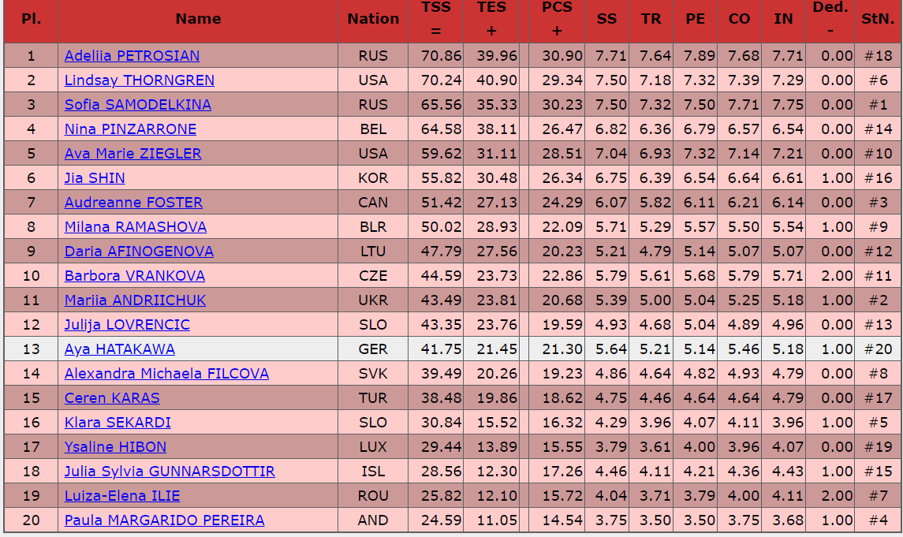Open Ava Marie ZIEGLER's link
Image resolution: width=903 pixels, height=537 pixels.
tap(132, 154)
